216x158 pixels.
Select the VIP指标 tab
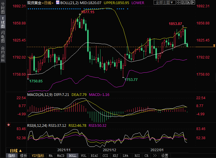point(38,156)
